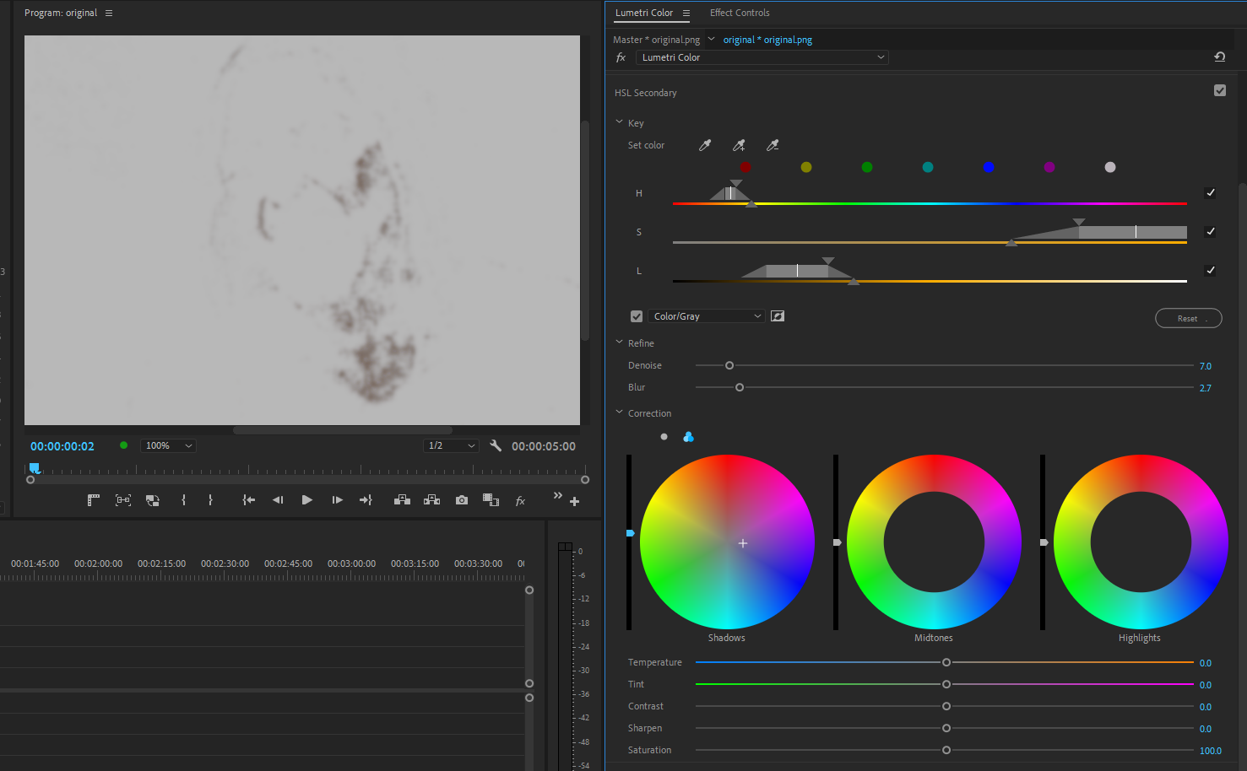
Task: Select the single wheel correction mode dot
Action: 664,437
